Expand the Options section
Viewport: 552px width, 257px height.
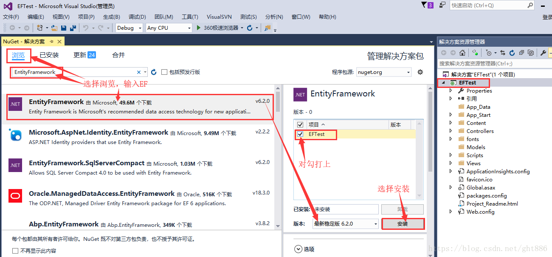[x=304, y=249]
